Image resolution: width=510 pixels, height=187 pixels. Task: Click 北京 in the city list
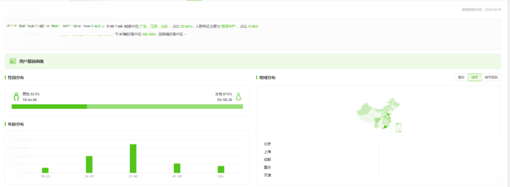click(x=267, y=144)
